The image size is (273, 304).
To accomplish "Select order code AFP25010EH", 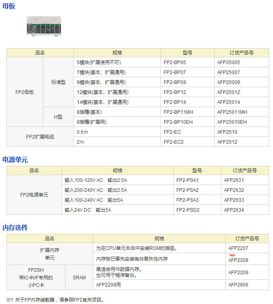I will pos(232,122).
